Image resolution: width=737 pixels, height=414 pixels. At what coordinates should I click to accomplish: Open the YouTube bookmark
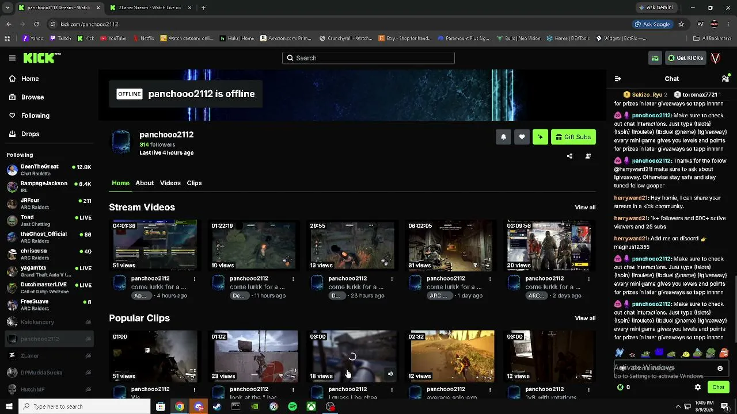[x=113, y=39]
